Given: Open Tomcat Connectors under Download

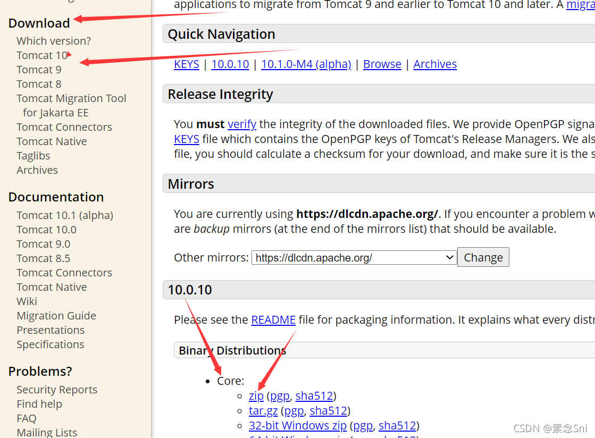Looking at the screenshot, I should (x=64, y=127).
